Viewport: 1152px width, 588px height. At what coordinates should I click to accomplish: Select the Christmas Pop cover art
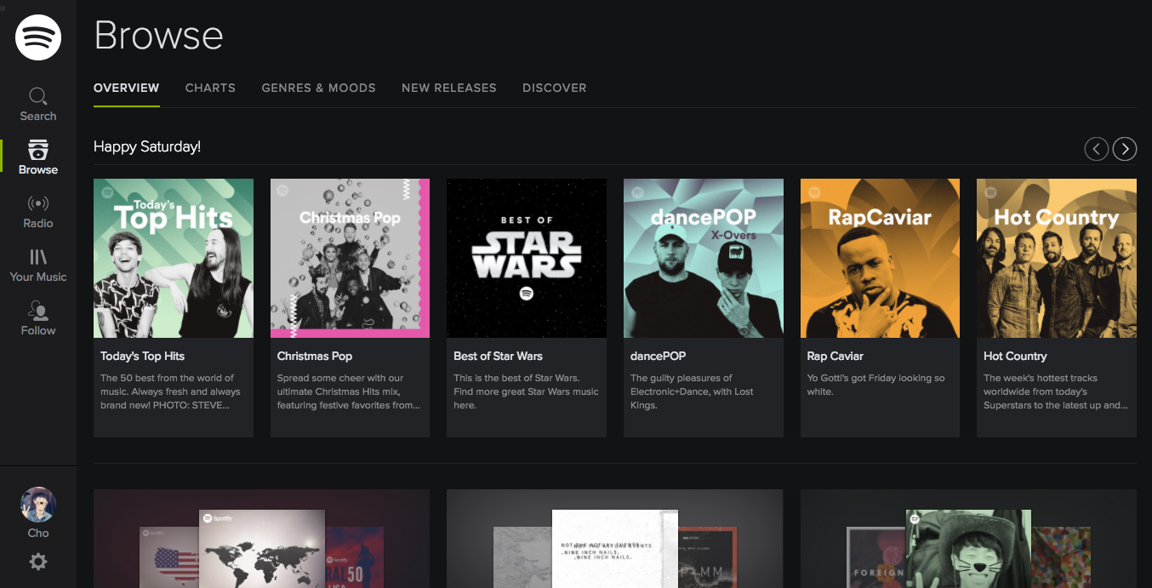[350, 258]
